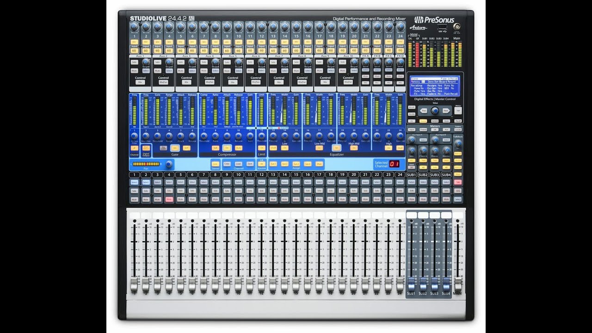Image resolution: width=592 pixels, height=333 pixels.
Task: Toggle 48V phantom power on channel 1
Action: pos(134,42)
